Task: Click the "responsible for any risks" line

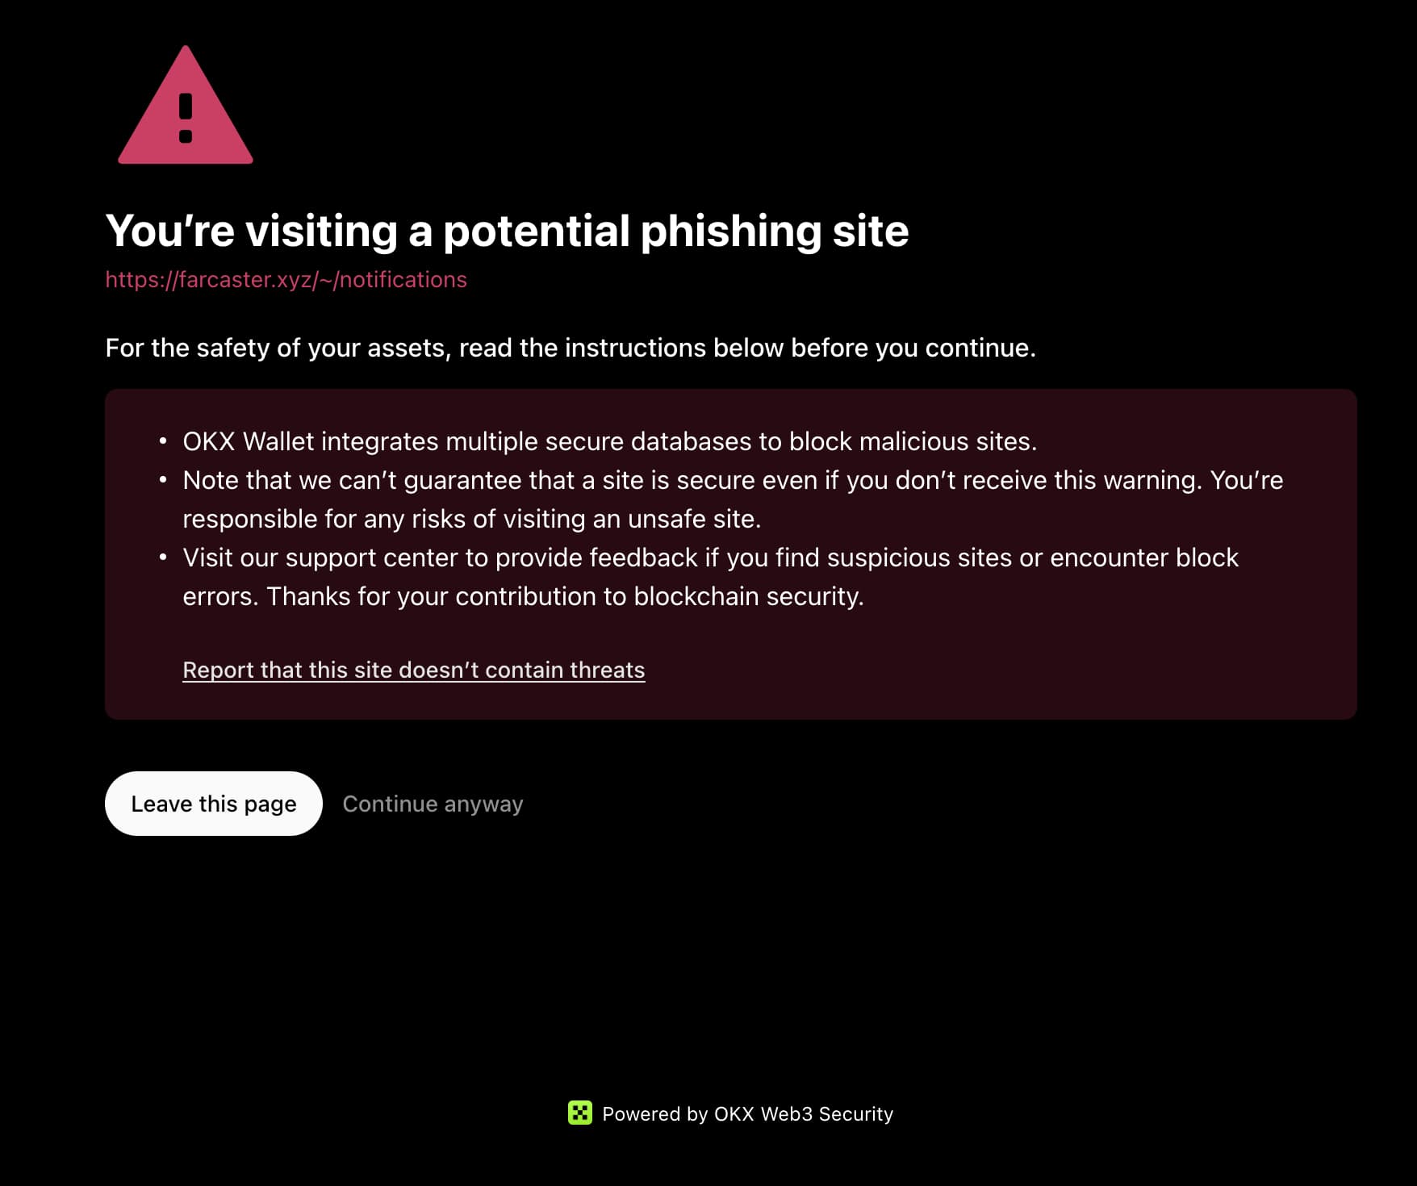Action: coord(471,519)
